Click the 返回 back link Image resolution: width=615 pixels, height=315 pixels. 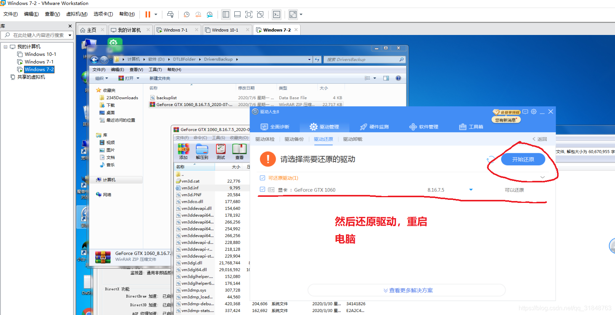[540, 139]
